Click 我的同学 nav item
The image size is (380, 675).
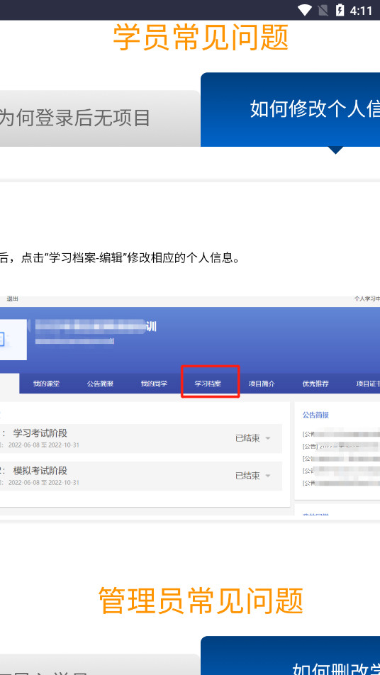click(154, 384)
